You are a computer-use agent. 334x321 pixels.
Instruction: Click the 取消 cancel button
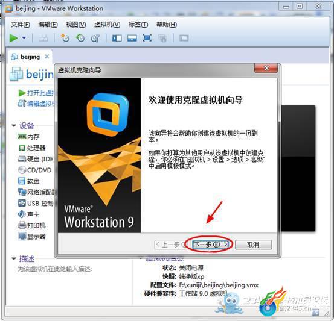[253, 245]
